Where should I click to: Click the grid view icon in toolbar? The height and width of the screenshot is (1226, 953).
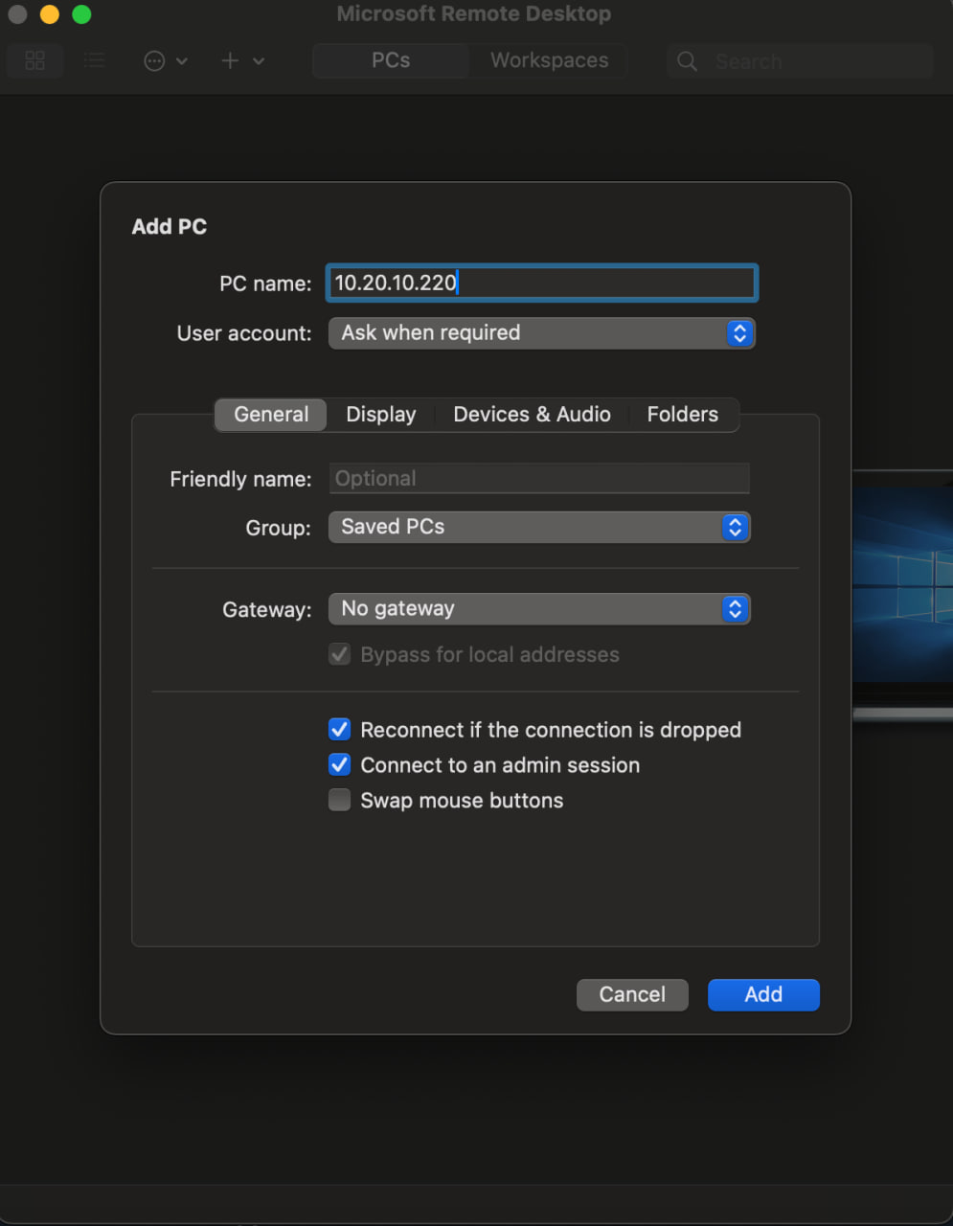point(35,60)
